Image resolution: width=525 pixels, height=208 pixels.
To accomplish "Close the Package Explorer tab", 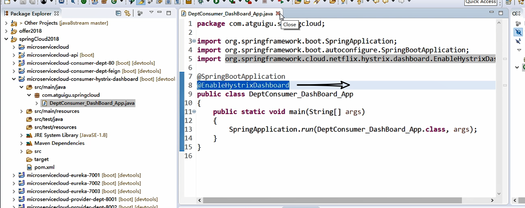I will 57,13.
